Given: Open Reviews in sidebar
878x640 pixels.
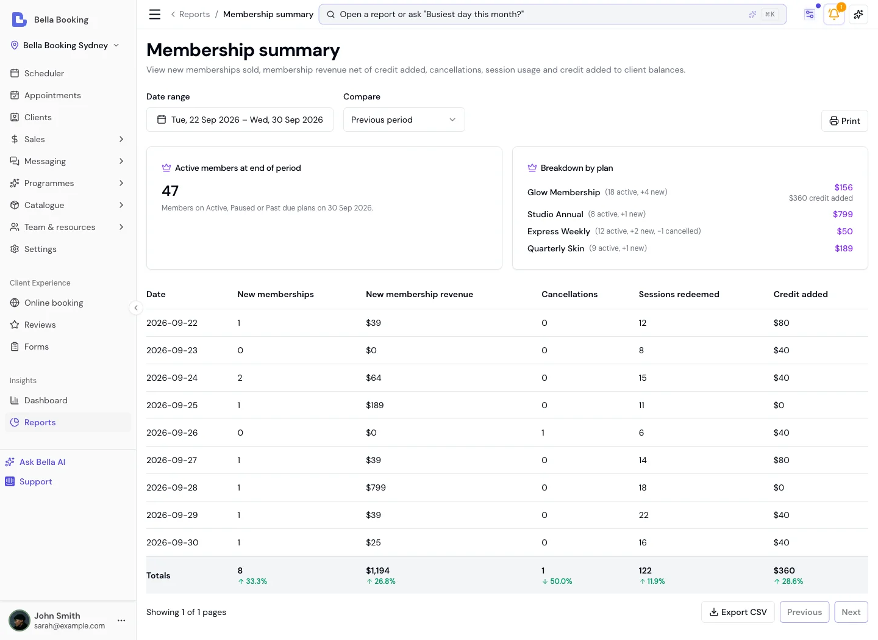Looking at the screenshot, I should click(x=68, y=325).
